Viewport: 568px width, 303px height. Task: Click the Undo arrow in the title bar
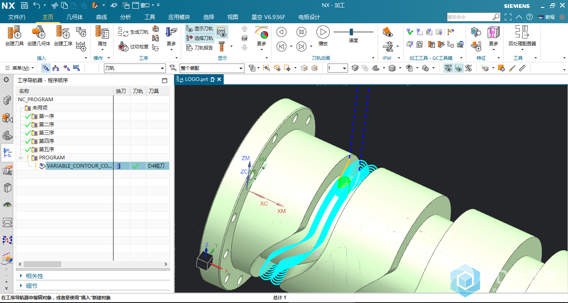pyautogui.click(x=37, y=5)
